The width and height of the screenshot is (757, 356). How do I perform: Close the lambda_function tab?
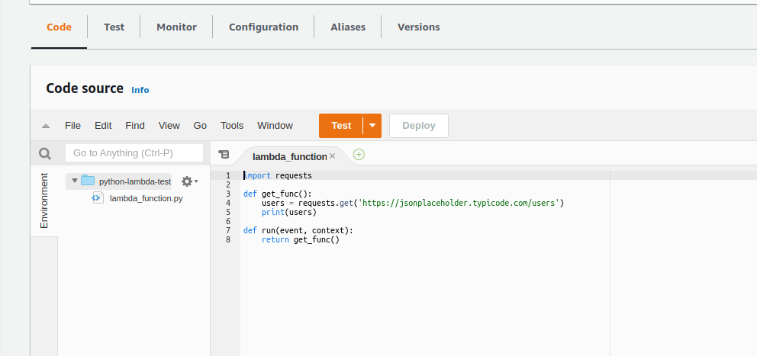point(332,156)
